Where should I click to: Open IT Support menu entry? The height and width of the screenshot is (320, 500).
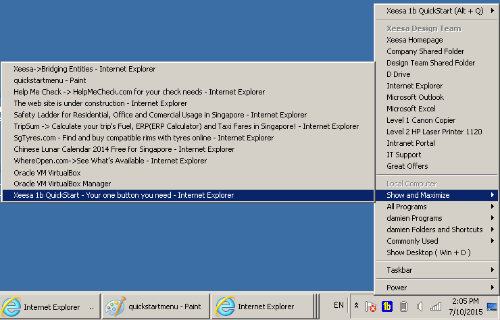[x=437, y=155]
